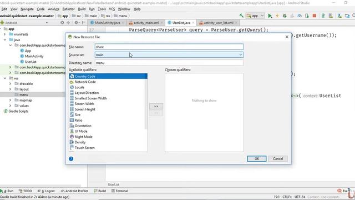The height and width of the screenshot is (200, 355).
Task: Close the UserList.java editor tab
Action: coord(193,23)
